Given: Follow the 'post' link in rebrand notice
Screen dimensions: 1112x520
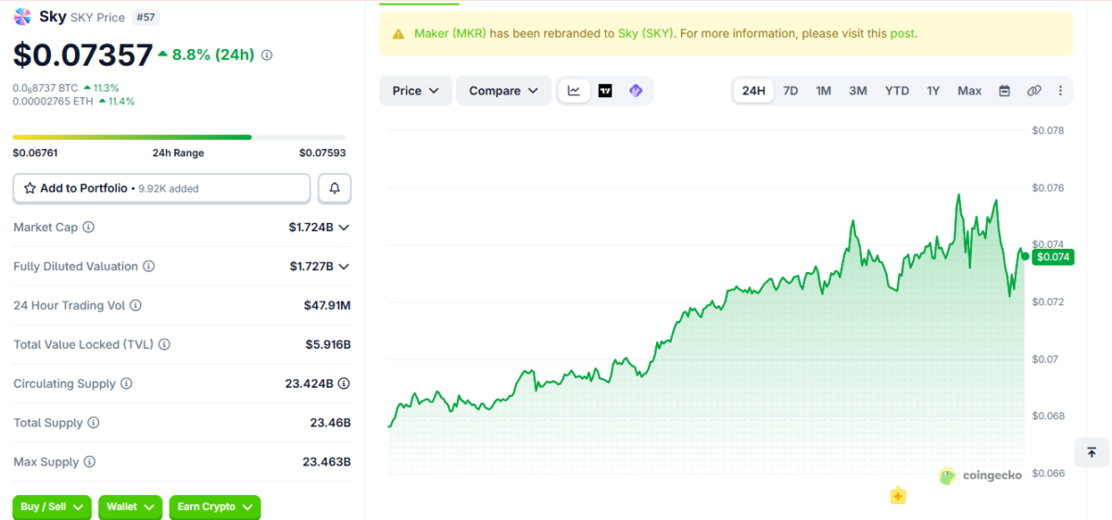Looking at the screenshot, I should [903, 33].
